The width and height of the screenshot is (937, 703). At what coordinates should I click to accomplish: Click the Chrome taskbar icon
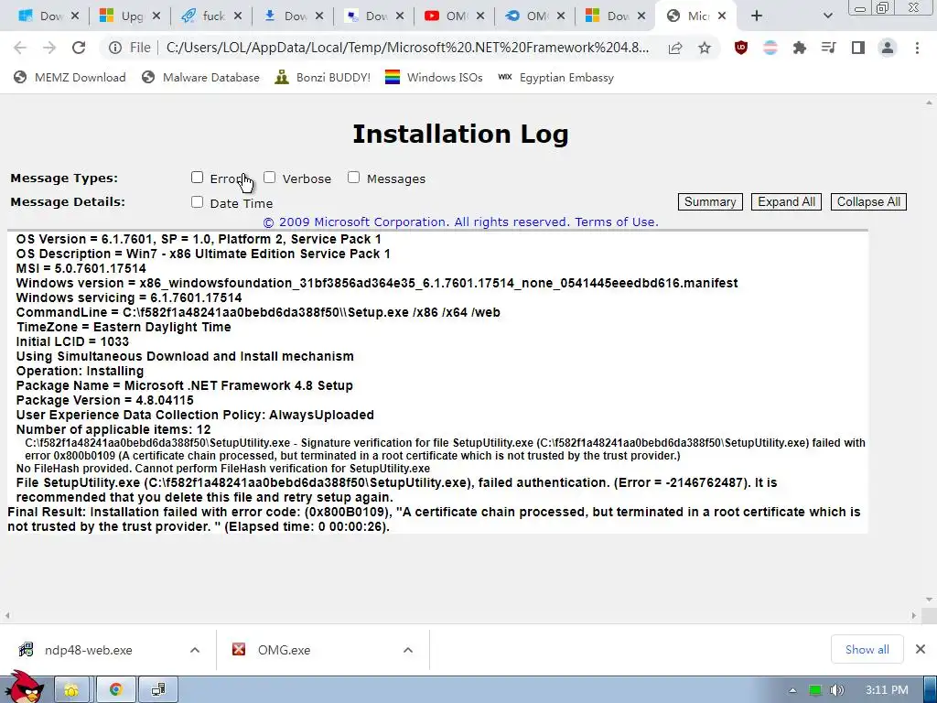(115, 690)
